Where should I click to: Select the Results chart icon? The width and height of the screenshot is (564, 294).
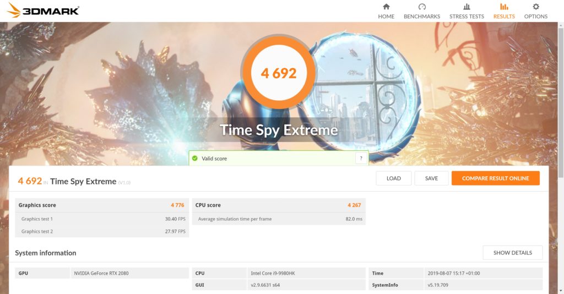click(x=504, y=7)
